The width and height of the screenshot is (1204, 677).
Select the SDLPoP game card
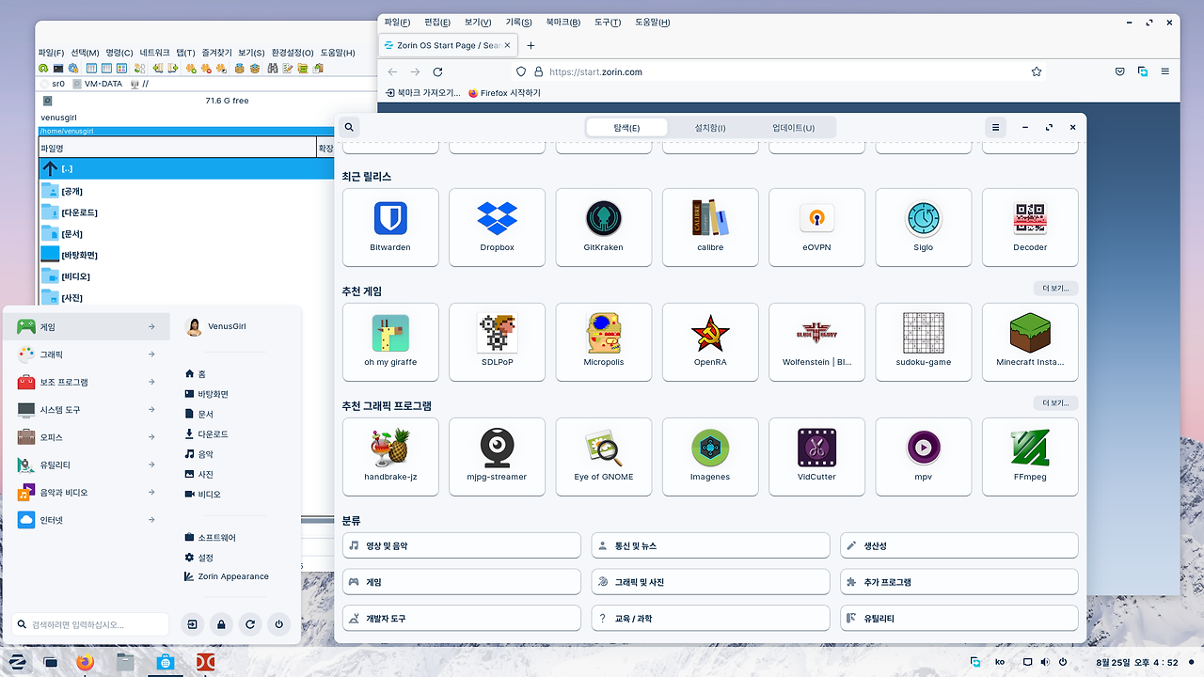(x=497, y=341)
